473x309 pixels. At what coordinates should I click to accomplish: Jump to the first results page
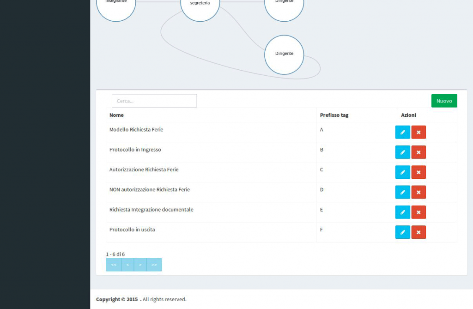(x=113, y=264)
